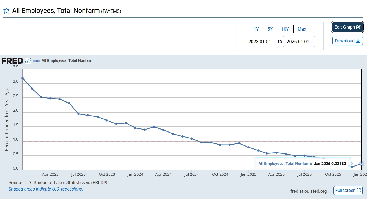Image resolution: width=368 pixels, height=200 pixels.
Task: Open the shaded areas U.S. recessions link
Action: tap(45, 189)
